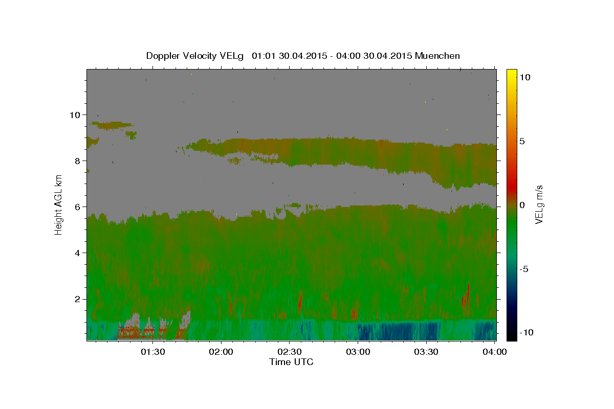This screenshot has height=409, width=614.
Task: Click the 'Time UTC' axis label
Action: pyautogui.click(x=291, y=362)
